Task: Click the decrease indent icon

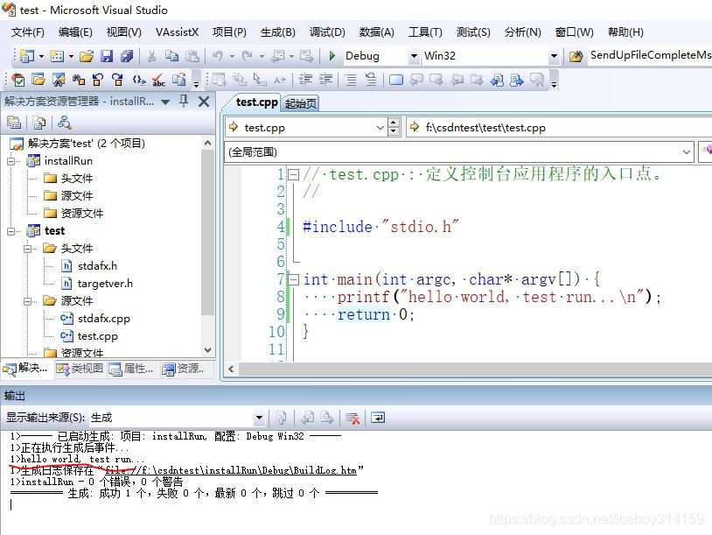Action: point(305,80)
